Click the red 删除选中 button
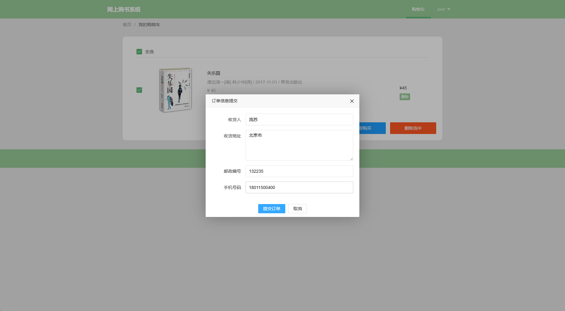 tap(413, 128)
